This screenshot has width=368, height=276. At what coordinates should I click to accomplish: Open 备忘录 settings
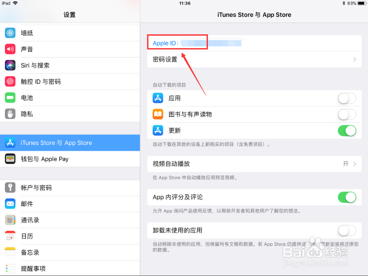coord(70,252)
